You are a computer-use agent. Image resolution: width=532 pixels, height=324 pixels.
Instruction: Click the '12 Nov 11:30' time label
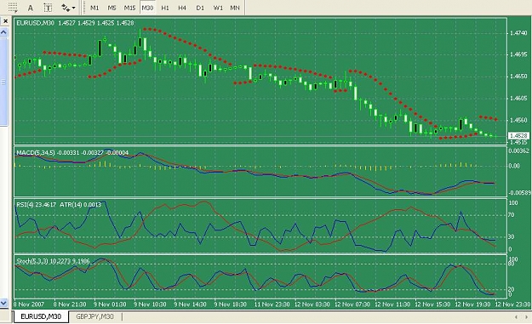(392, 304)
